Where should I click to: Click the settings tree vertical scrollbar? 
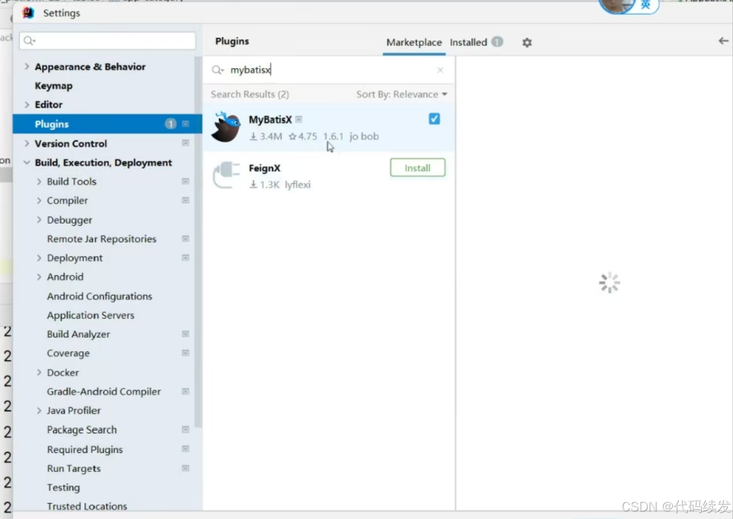pyautogui.click(x=198, y=242)
